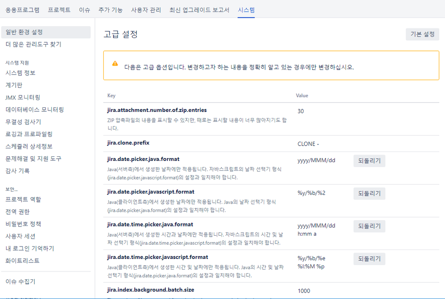The height and width of the screenshot is (299, 445).
Task: Edit value 30 for zip entries
Action: 301,111
